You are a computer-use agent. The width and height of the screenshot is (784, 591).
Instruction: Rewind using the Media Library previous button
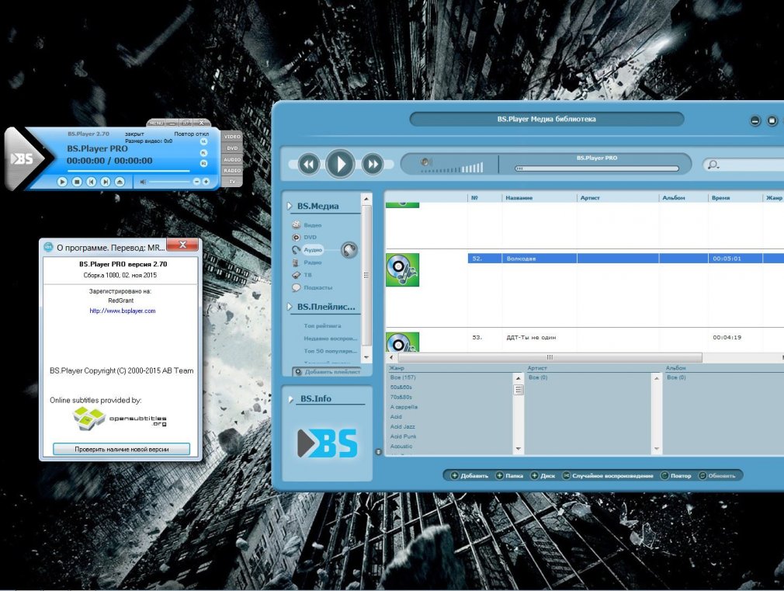click(x=309, y=164)
